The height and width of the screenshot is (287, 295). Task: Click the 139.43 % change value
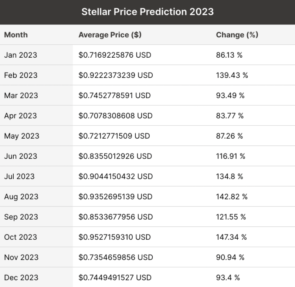(232, 75)
